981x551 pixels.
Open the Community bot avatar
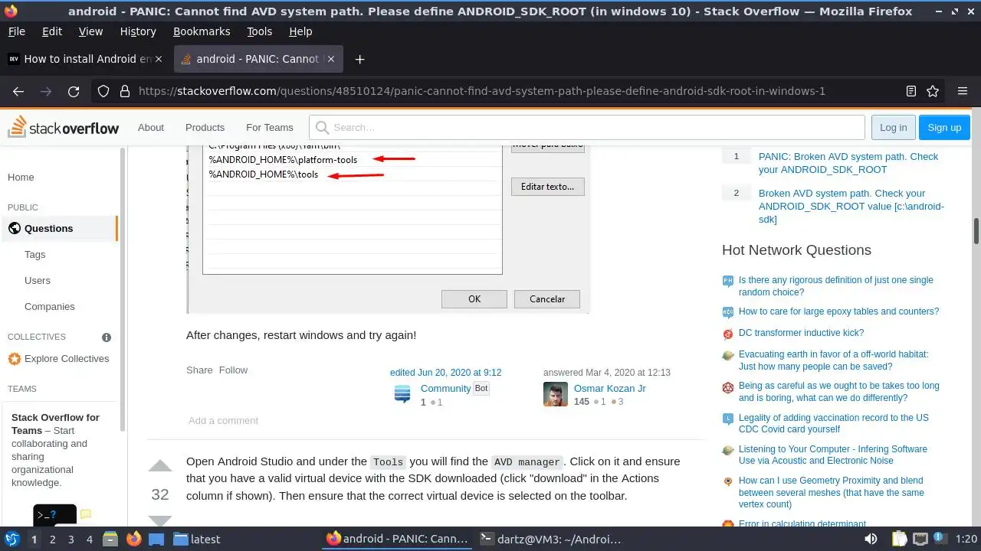pyautogui.click(x=402, y=394)
